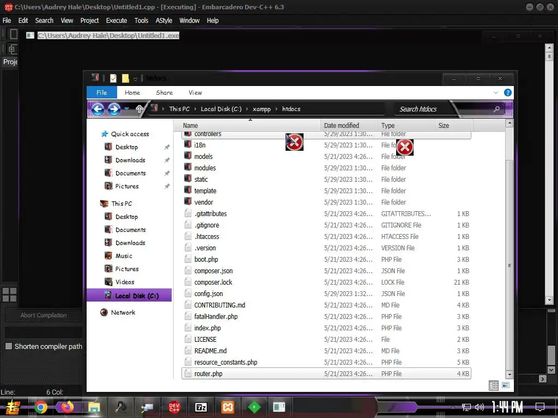Click quick access properties icon in title bar
Image resolution: width=558 pixels, height=418 pixels.
pos(113,78)
